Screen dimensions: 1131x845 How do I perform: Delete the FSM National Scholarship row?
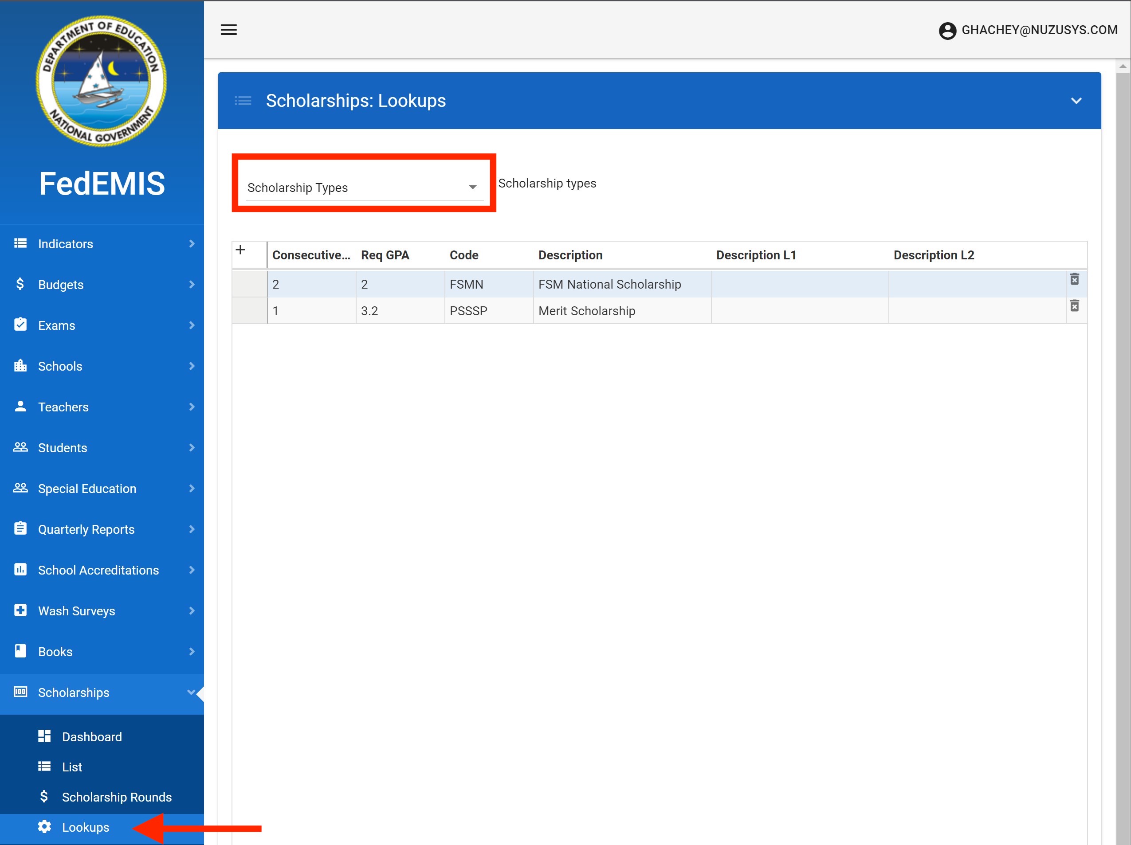(x=1074, y=280)
